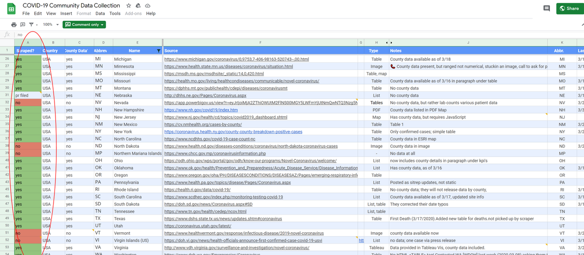This screenshot has width=584, height=255.
Task: Check the cloud save status icon
Action: click(x=147, y=5)
